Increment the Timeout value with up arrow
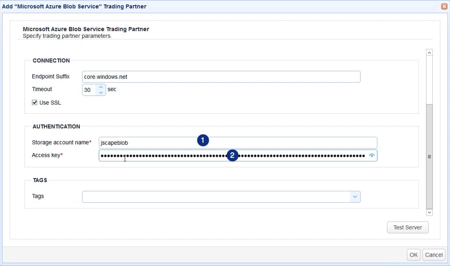 (x=101, y=87)
